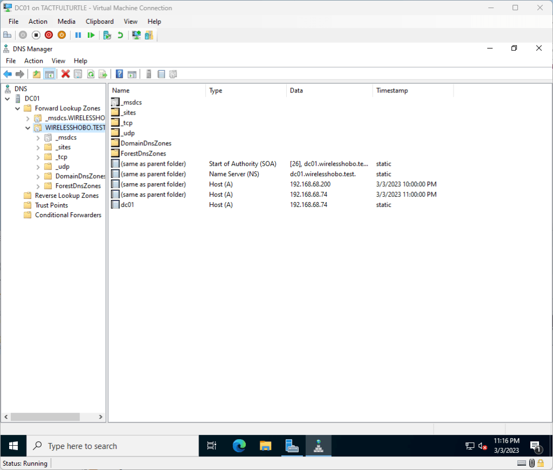This screenshot has height=470, width=553.
Task: Select the dc01 Host (A) record
Action: coord(127,205)
